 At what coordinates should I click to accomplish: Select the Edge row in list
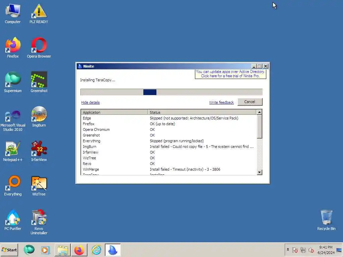[169, 118]
